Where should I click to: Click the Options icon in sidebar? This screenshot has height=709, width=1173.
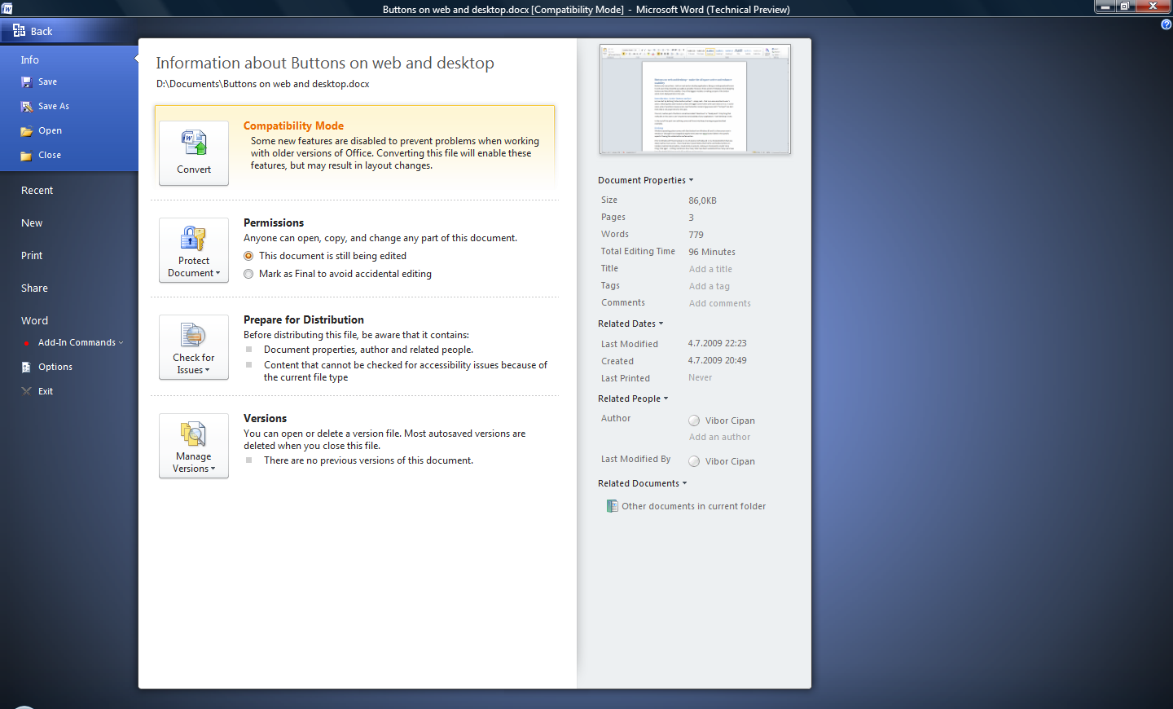point(26,368)
